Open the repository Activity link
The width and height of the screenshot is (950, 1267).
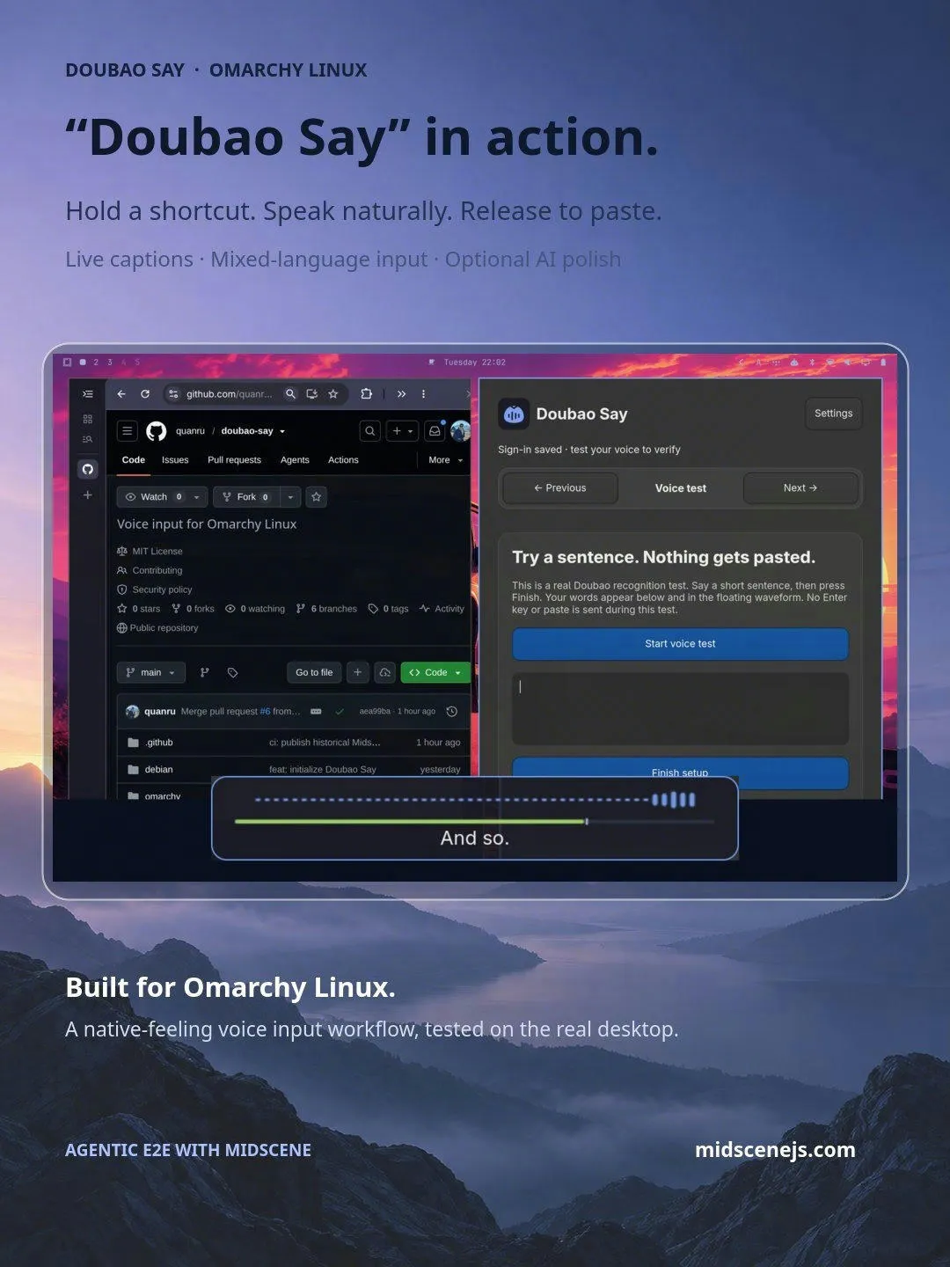tap(442, 609)
